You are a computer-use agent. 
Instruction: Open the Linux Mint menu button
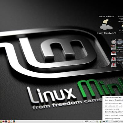[x=1, y=121]
